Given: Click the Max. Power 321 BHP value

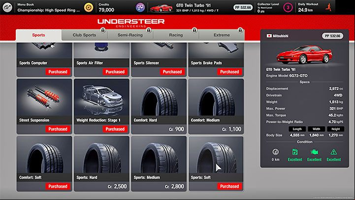Looking at the screenshot, I should point(336,108).
